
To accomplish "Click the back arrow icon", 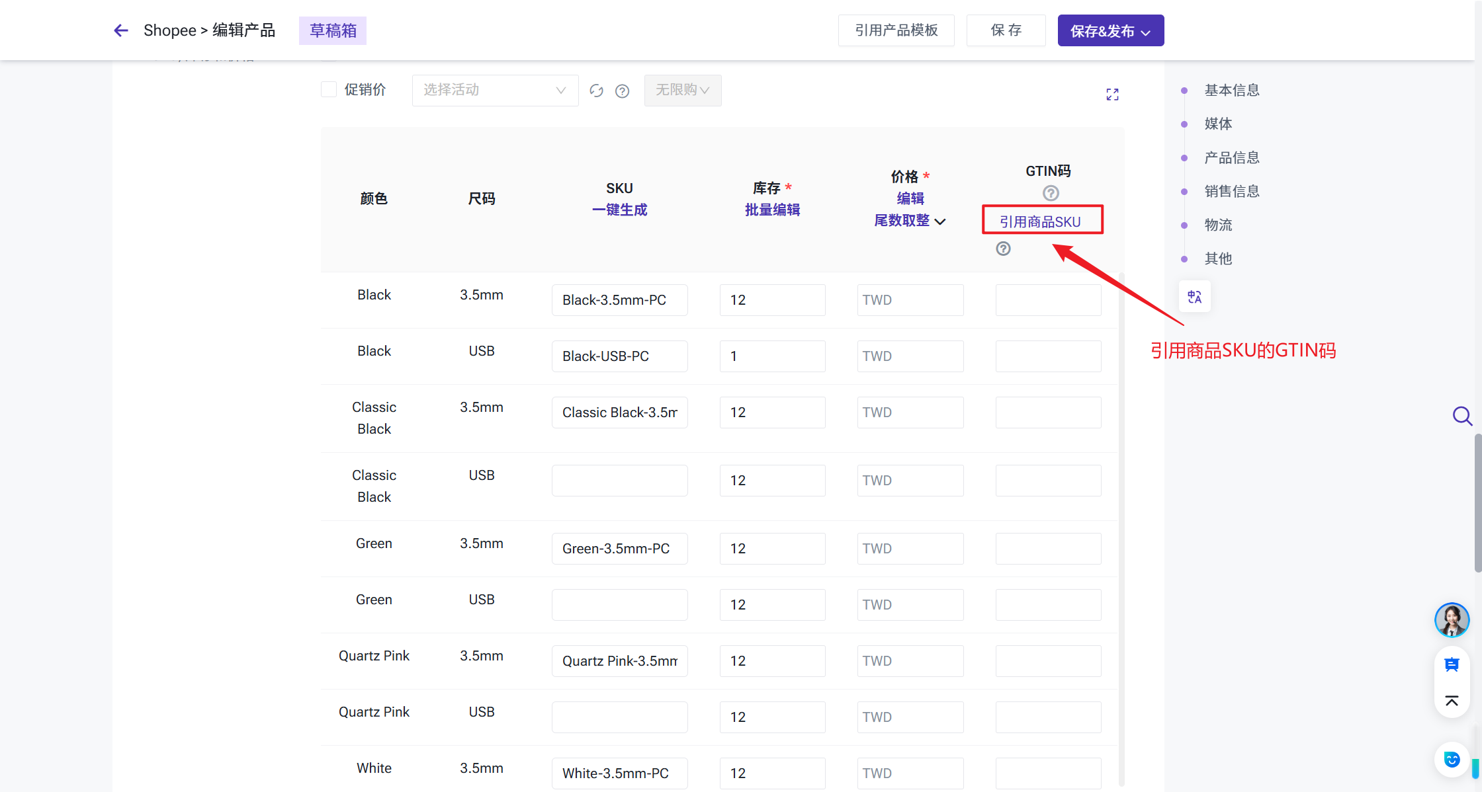I will [x=120, y=30].
